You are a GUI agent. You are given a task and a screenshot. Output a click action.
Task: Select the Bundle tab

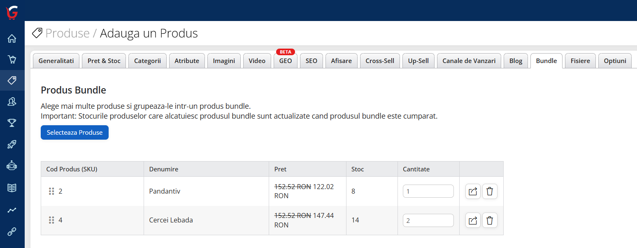pos(546,61)
